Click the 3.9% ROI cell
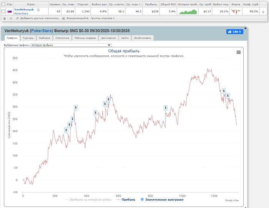Image resolution: width=269 pixels, height=208 pixels. (x=168, y=12)
